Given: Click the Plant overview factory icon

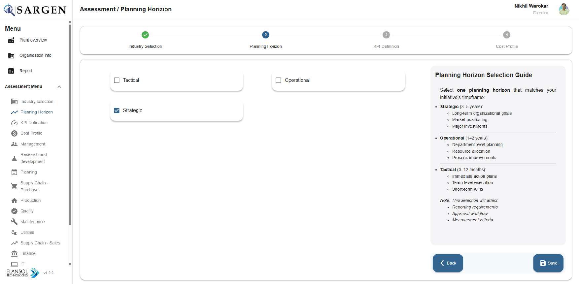Looking at the screenshot, I should 11,40.
